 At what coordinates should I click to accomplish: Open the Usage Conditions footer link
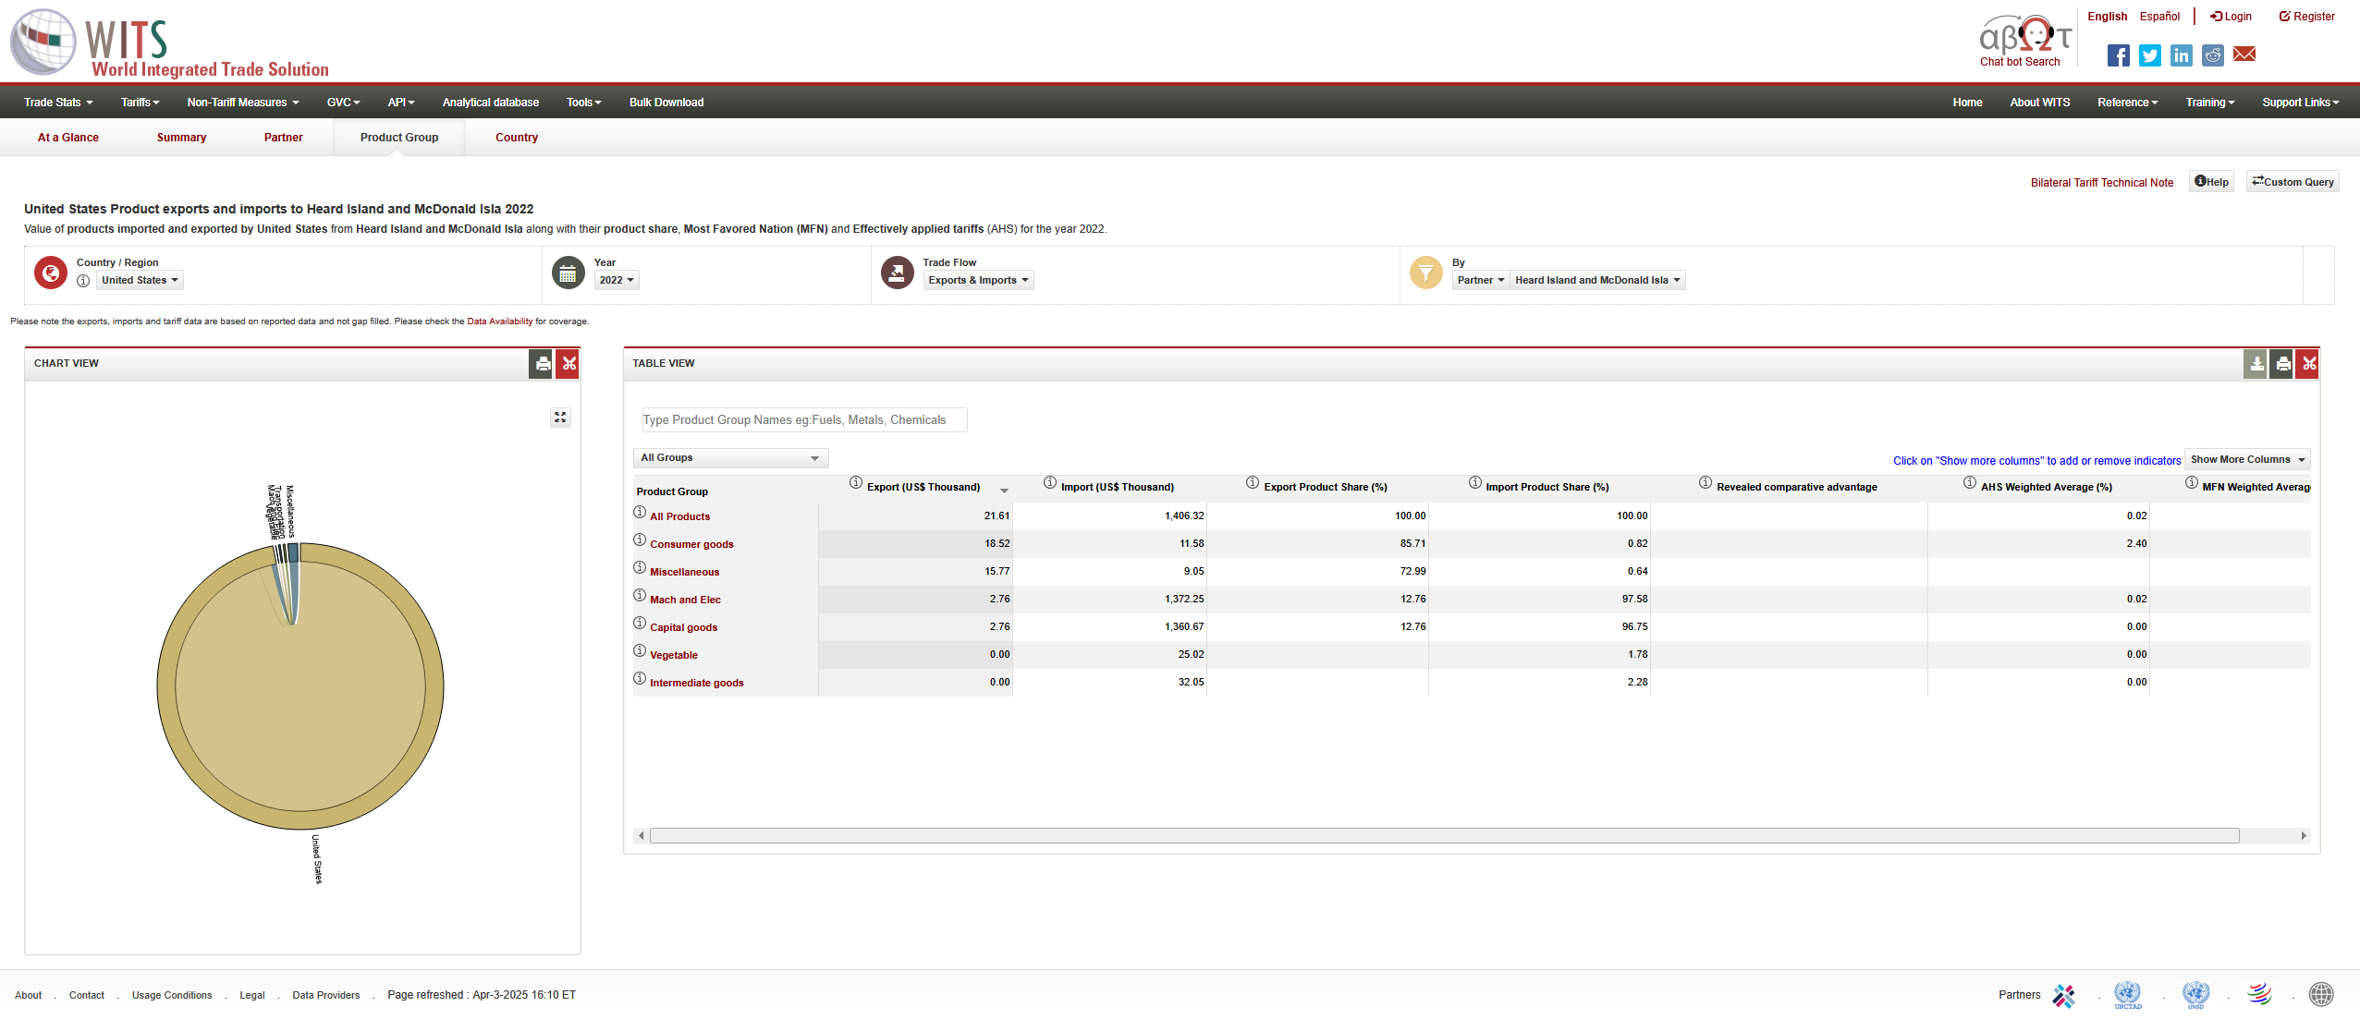pos(172,996)
